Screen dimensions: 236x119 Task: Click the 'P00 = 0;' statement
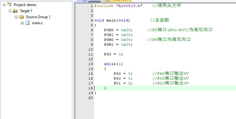[123, 78]
